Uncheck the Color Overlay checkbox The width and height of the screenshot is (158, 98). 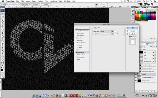(x=76, y=52)
